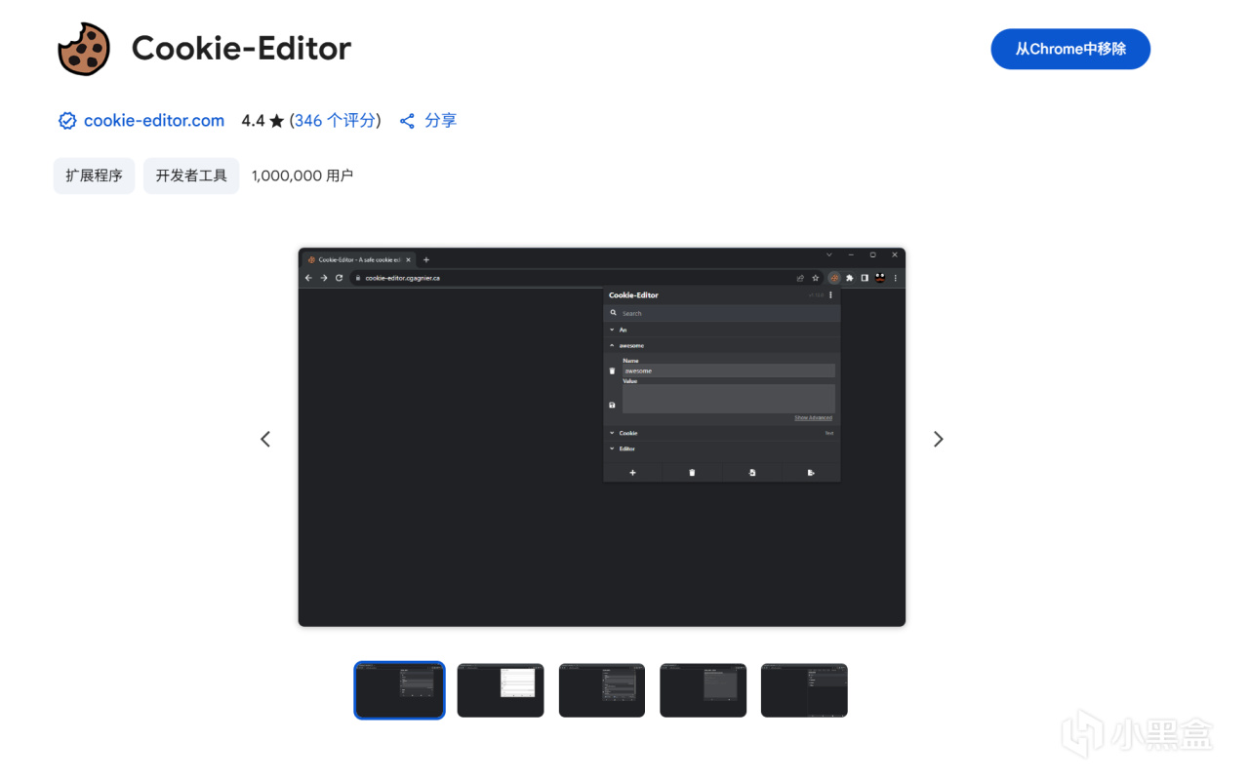This screenshot has height=778, width=1249.
Task: Click the 从Chrome中移除 button
Action: (x=1070, y=49)
